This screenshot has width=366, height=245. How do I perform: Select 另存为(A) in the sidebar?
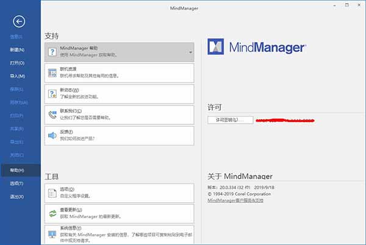[x=19, y=102]
